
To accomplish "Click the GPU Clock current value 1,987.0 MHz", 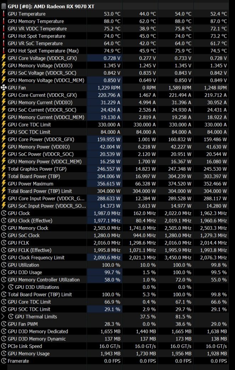I will pos(107,213).
